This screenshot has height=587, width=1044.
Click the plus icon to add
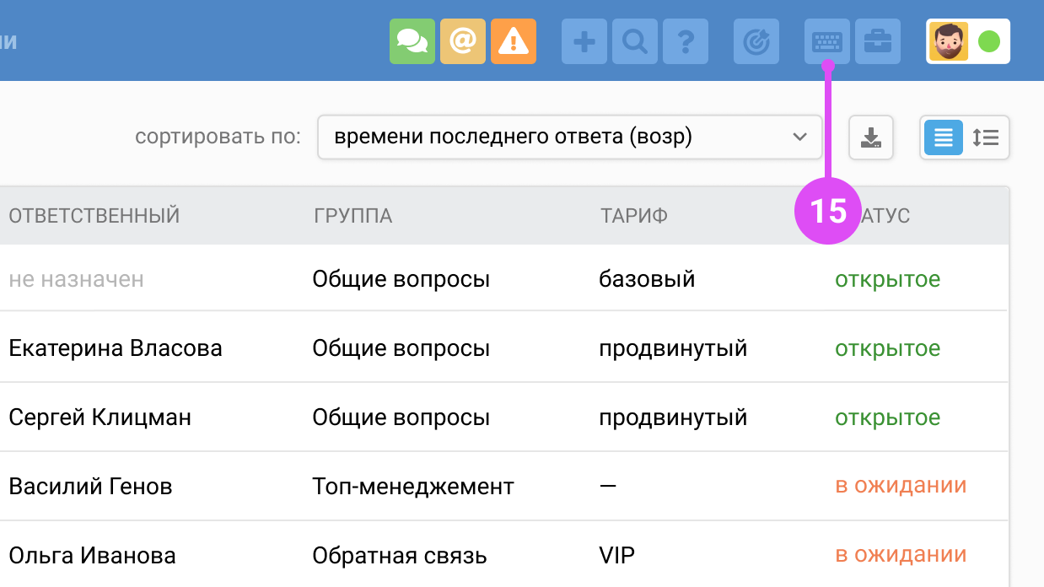[584, 41]
